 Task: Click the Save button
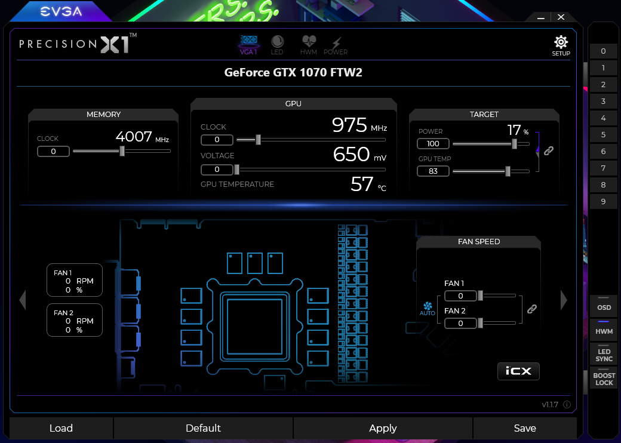click(x=525, y=428)
